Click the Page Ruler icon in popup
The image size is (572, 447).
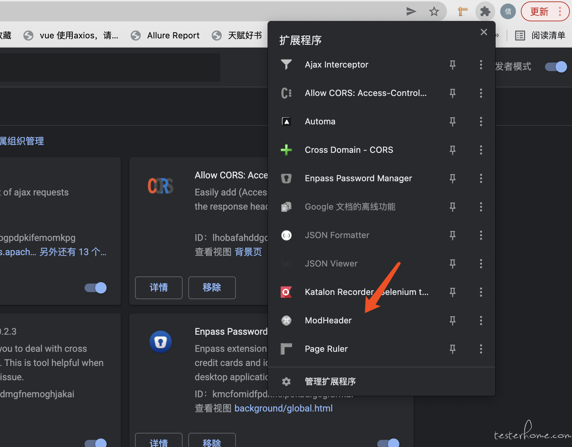pyautogui.click(x=286, y=349)
